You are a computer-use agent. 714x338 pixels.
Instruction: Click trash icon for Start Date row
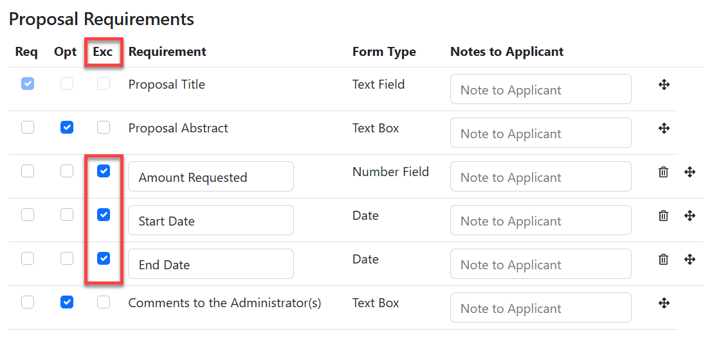tap(663, 216)
